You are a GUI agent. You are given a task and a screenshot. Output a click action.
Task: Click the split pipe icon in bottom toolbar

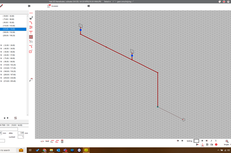[x=42, y=141]
